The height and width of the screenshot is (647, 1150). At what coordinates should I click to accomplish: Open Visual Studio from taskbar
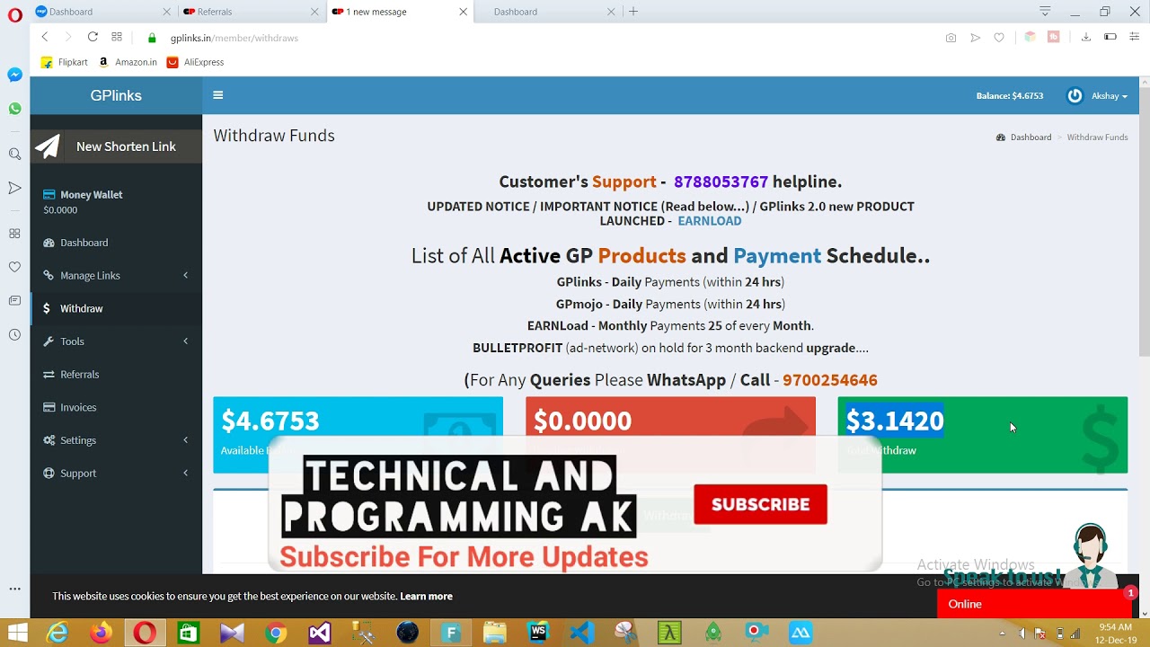click(320, 633)
